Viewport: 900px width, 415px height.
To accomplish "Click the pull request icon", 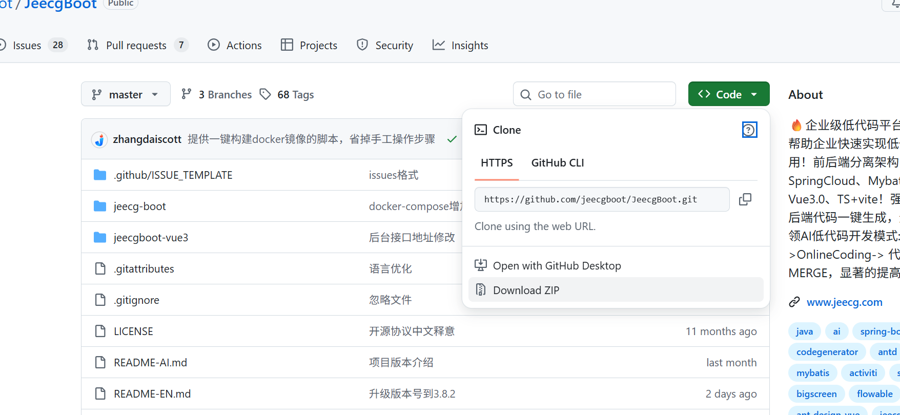I will [93, 45].
